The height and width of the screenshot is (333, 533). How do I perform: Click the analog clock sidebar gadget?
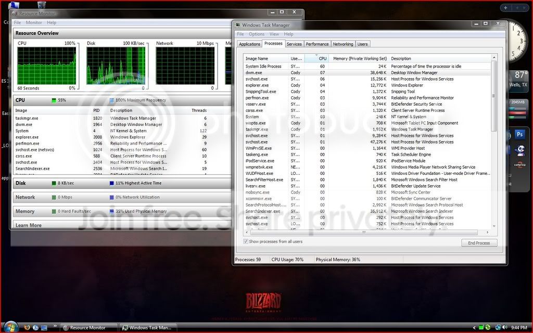[x=518, y=41]
